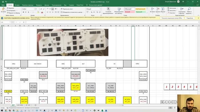The image size is (200, 112).
Task: Click the Get genuine Office button (Получить подлинную копию Office)
Action: [x=172, y=18]
